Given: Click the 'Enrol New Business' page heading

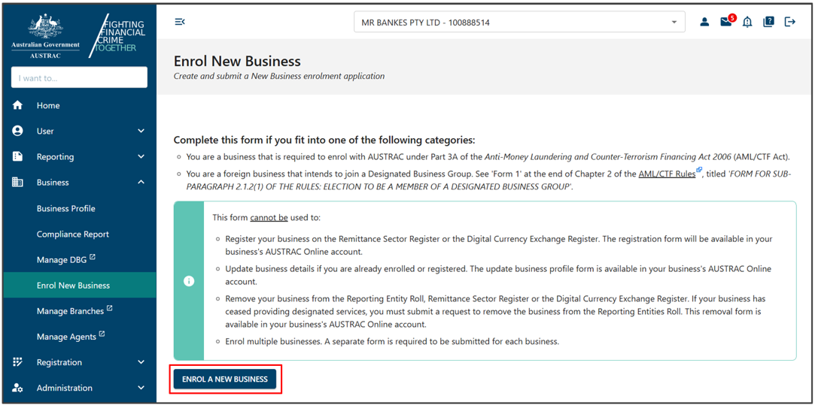Looking at the screenshot, I should coord(237,62).
